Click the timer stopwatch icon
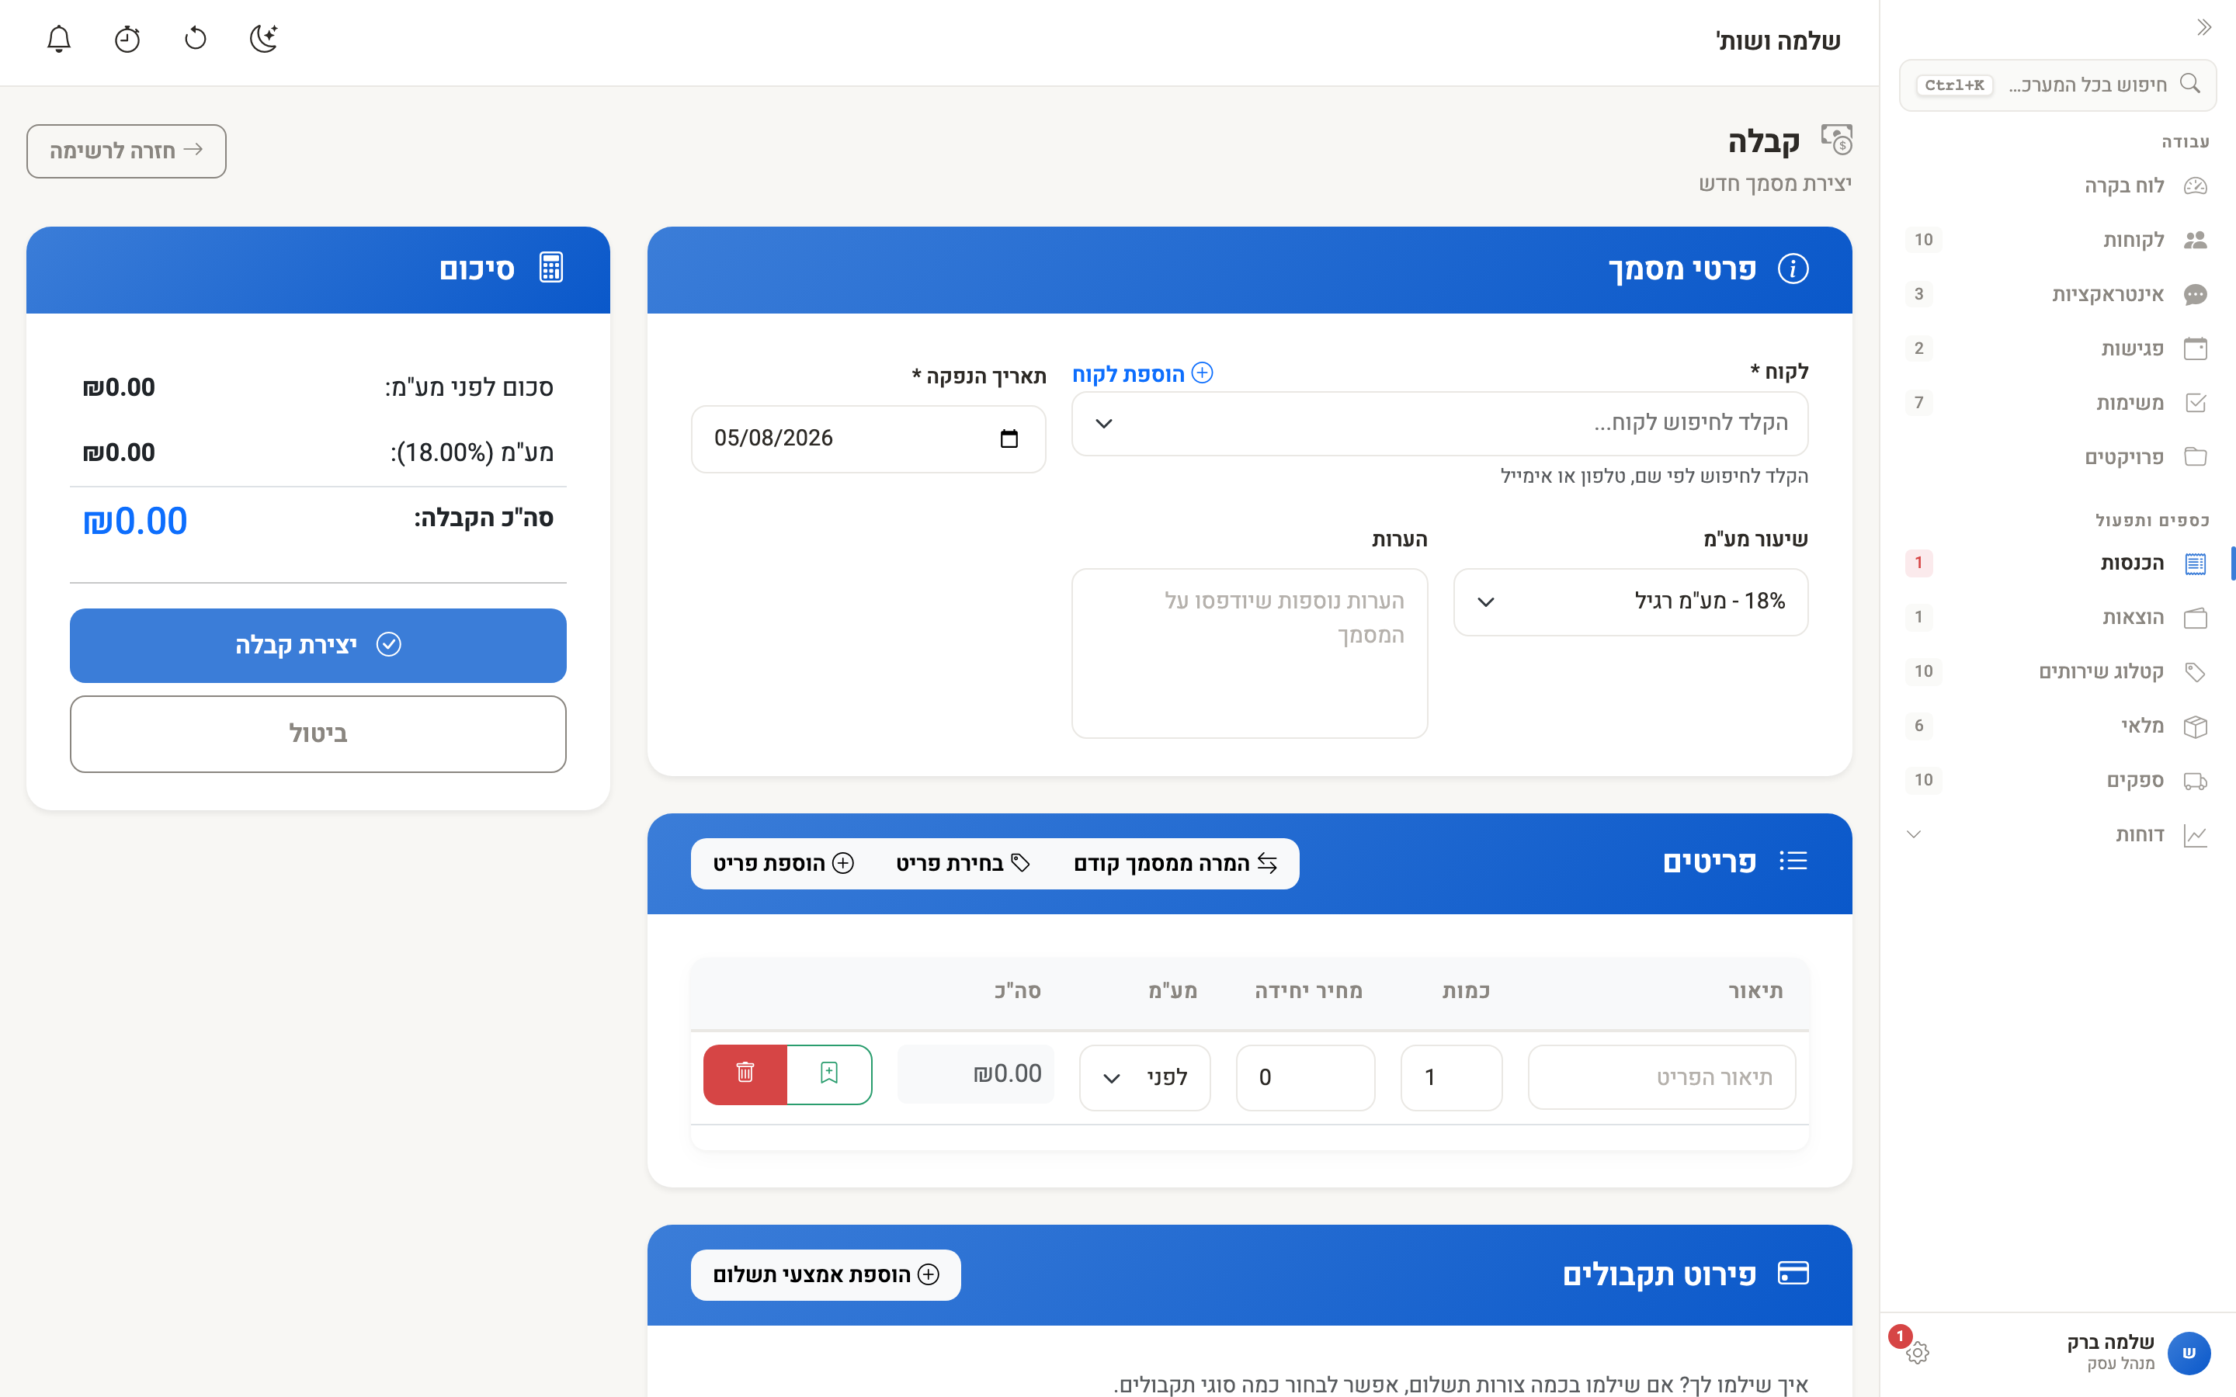Screen dimensions: 2236x1397 [127, 39]
